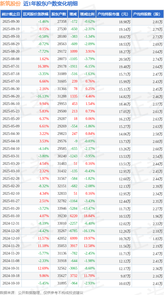Viewport: 164px width, 295px height.
Task: Click the shareholder count 42052
Action: pos(62,239)
